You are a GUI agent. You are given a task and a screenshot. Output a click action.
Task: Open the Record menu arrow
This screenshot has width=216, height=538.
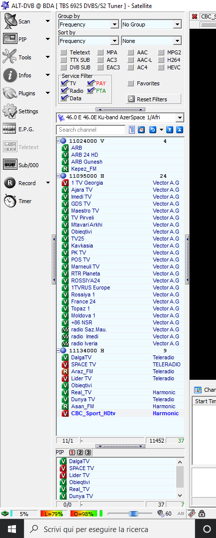pos(48,183)
